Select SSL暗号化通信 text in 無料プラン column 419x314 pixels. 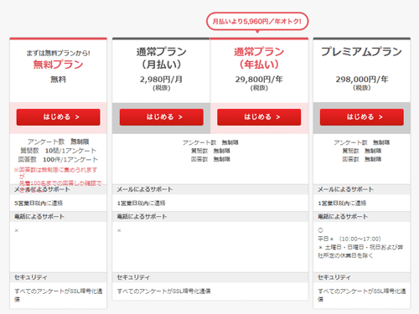pyautogui.click(x=58, y=296)
